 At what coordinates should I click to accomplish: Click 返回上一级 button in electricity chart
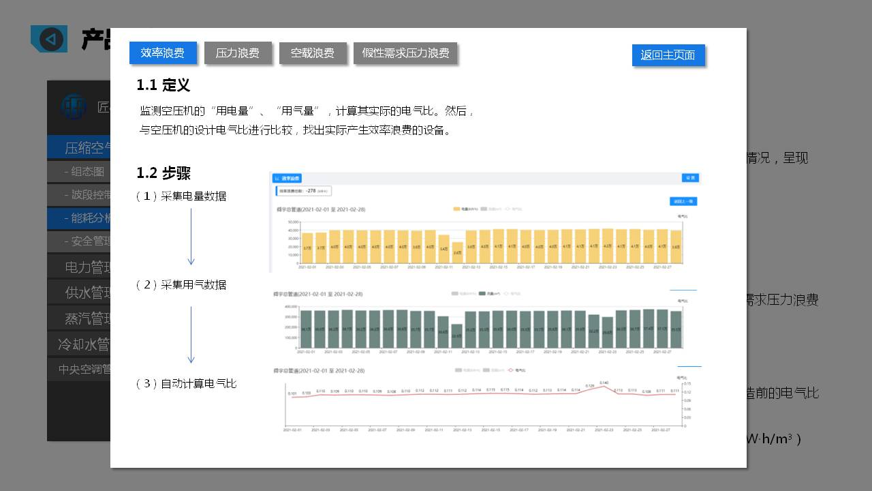[683, 201]
